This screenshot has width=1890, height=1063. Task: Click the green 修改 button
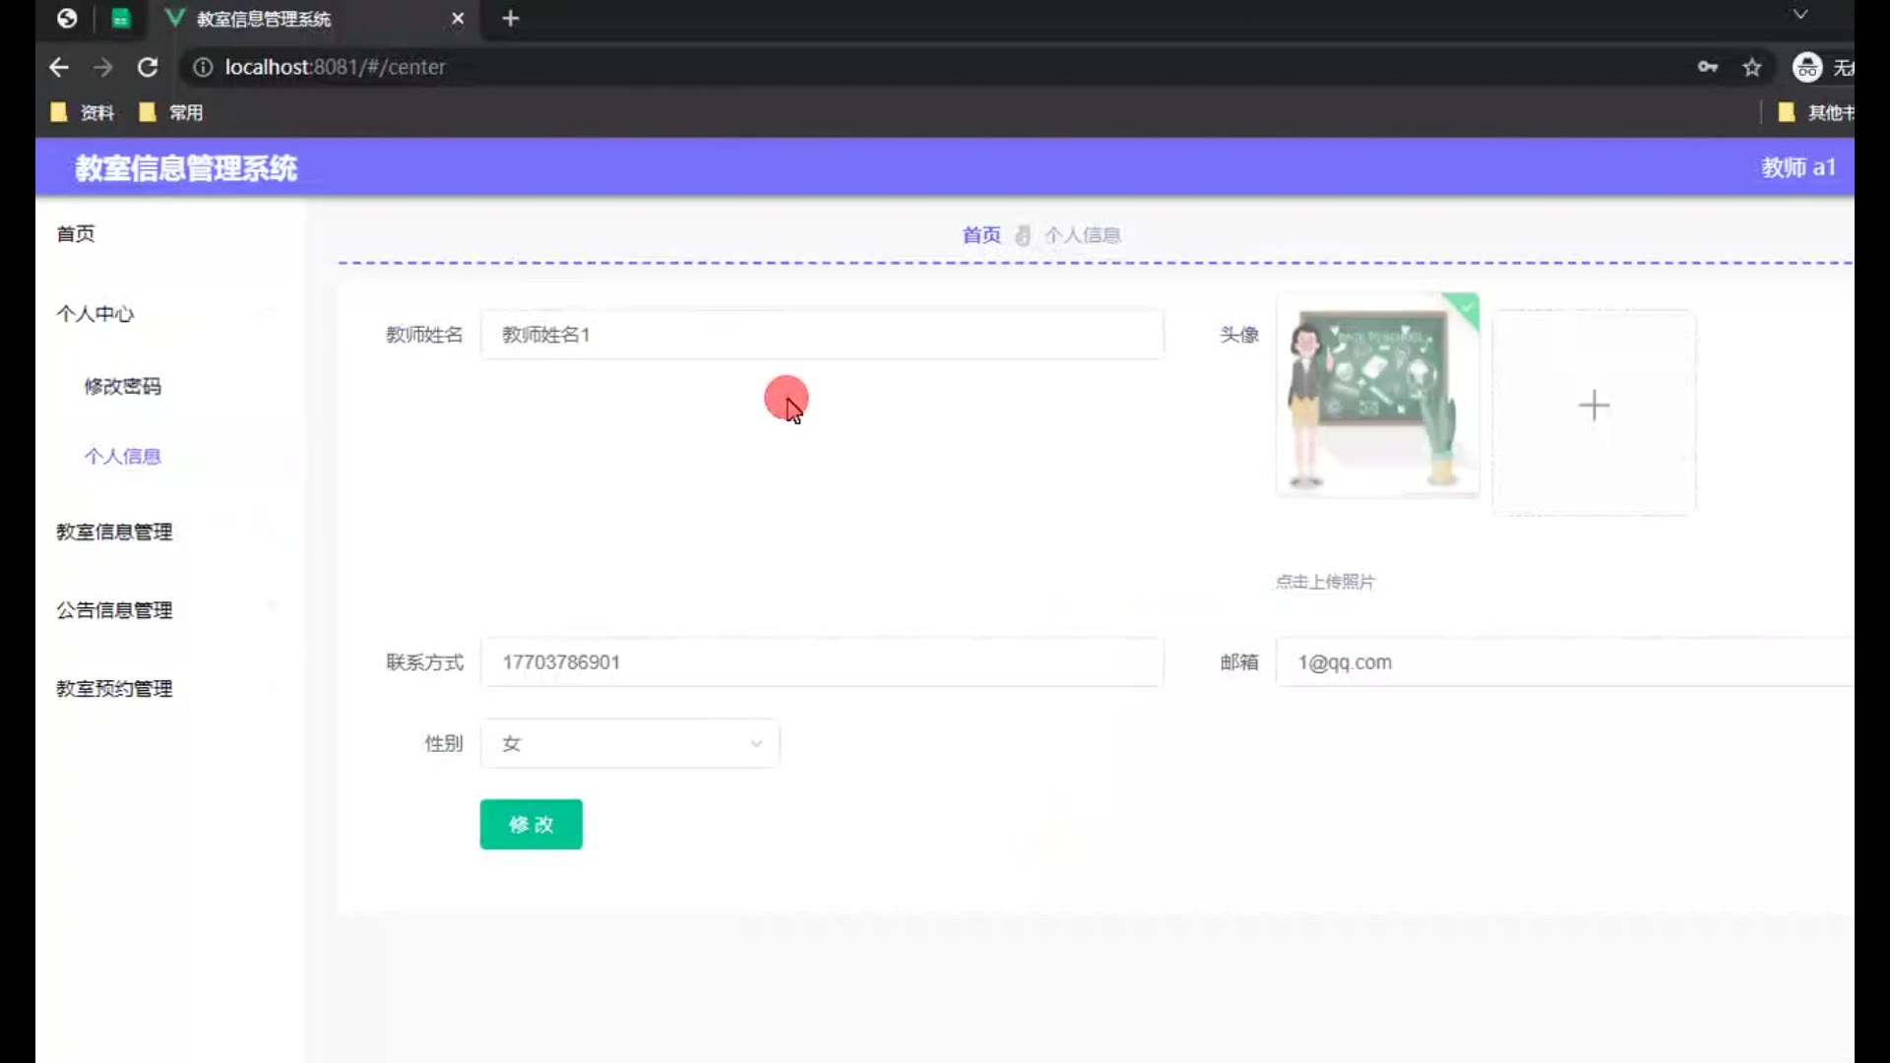click(x=531, y=825)
